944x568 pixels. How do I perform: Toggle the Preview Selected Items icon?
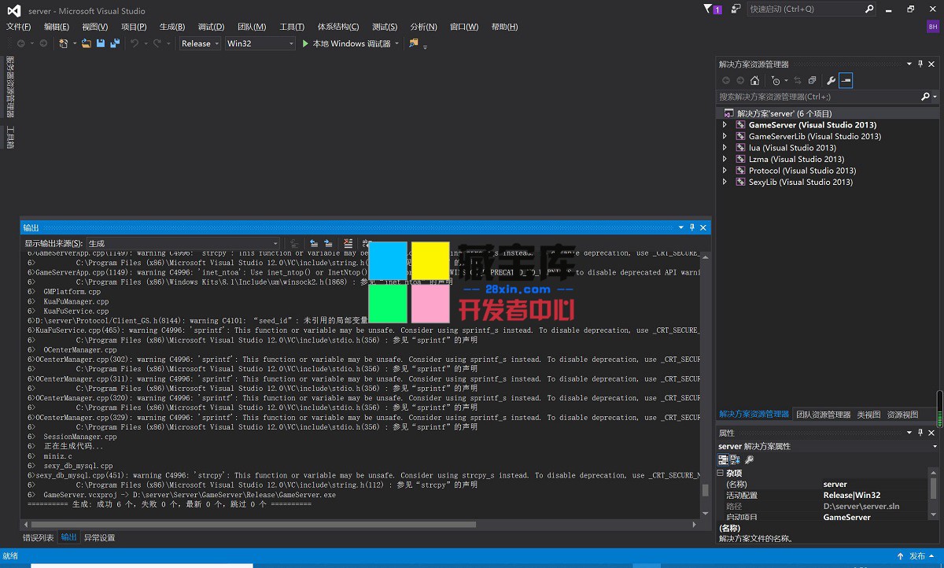[846, 80]
